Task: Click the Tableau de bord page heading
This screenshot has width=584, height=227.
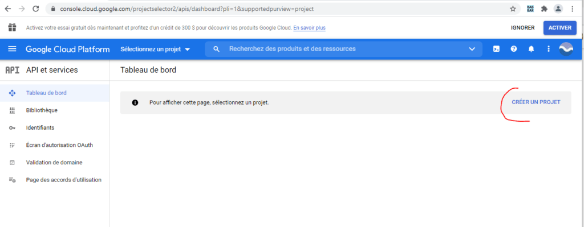Action: (x=148, y=70)
